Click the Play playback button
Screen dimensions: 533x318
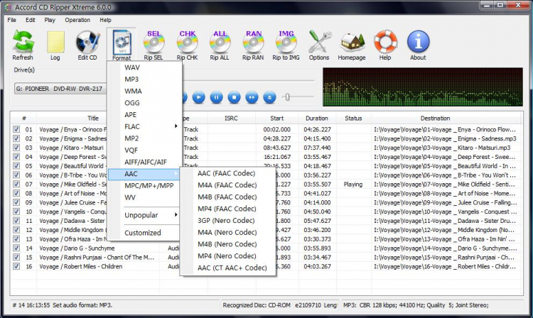[198, 97]
